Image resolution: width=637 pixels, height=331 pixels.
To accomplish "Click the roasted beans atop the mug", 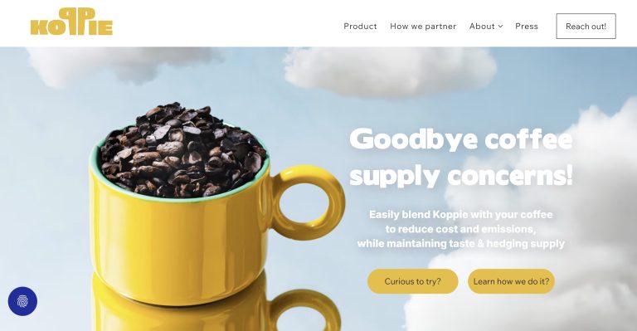I will [x=182, y=150].
